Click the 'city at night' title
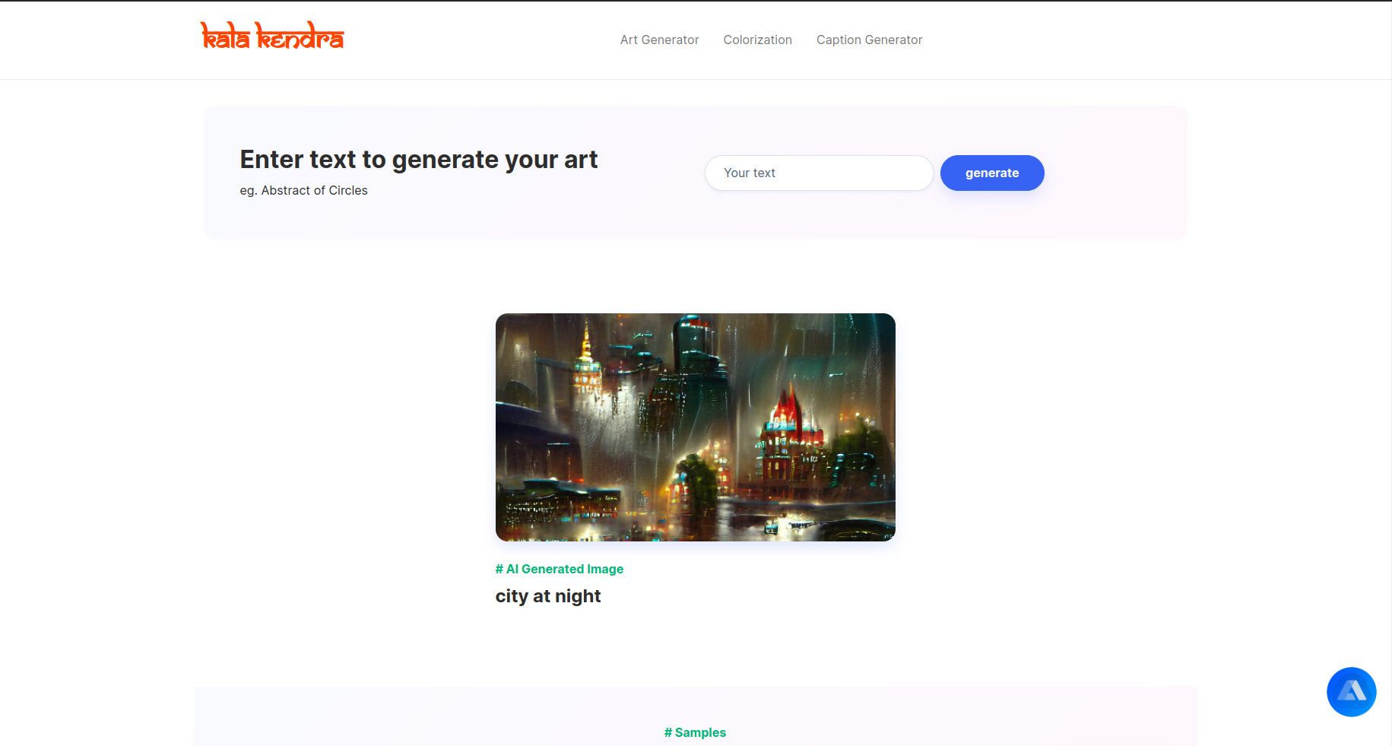The height and width of the screenshot is (746, 1392). 547,596
